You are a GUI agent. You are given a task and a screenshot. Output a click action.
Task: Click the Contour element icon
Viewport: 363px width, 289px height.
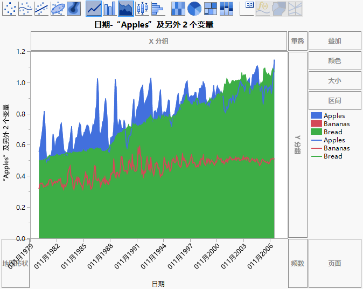[x=74, y=8]
